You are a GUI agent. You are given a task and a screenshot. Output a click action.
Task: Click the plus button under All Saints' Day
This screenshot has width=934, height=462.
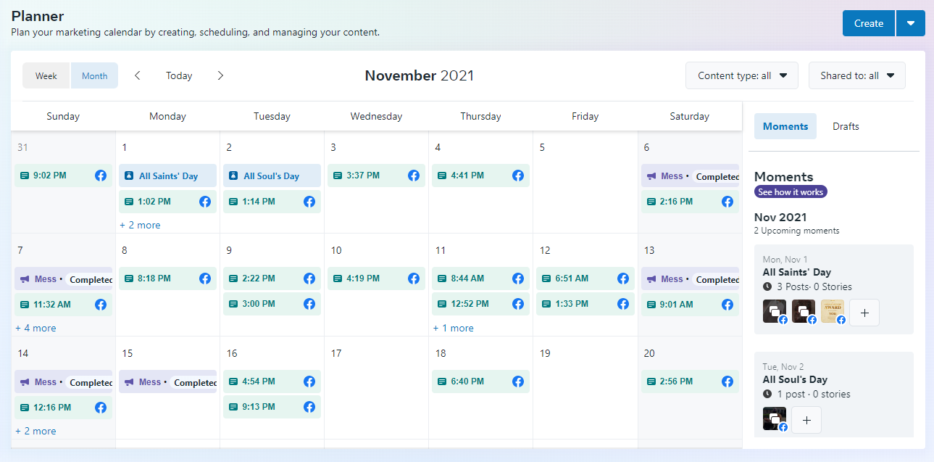tap(864, 313)
